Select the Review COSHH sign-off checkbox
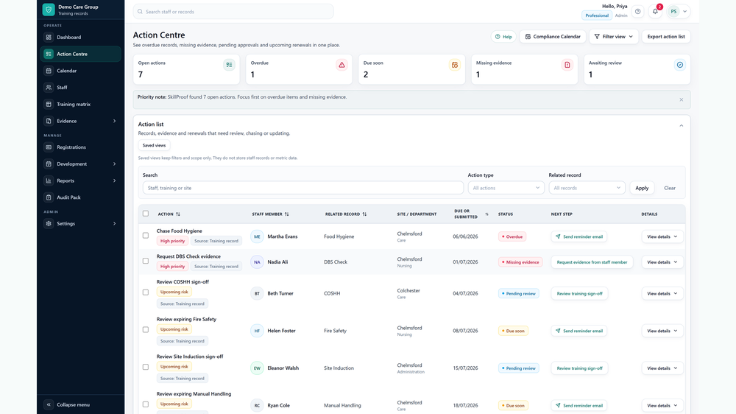The height and width of the screenshot is (414, 736). click(x=146, y=292)
